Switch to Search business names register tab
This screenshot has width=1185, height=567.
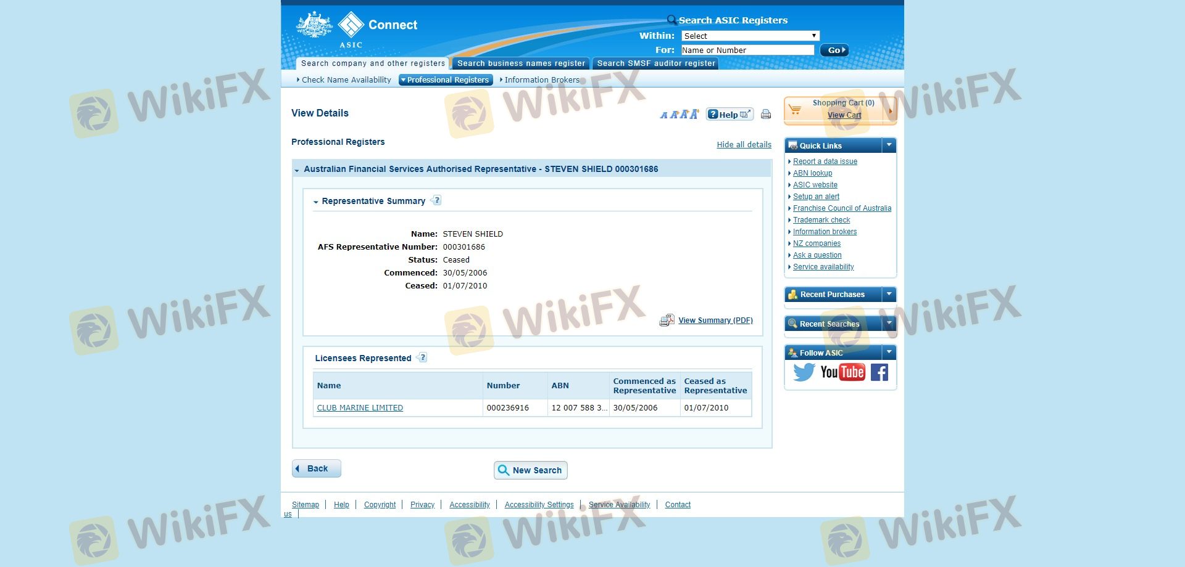(x=520, y=63)
